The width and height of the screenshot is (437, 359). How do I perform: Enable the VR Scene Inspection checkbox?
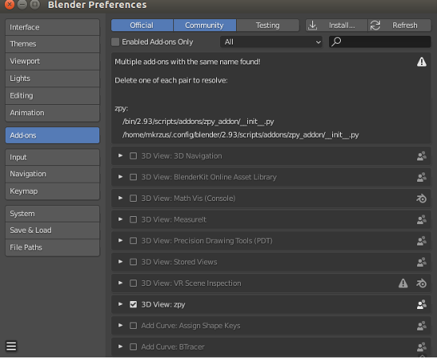coord(133,284)
